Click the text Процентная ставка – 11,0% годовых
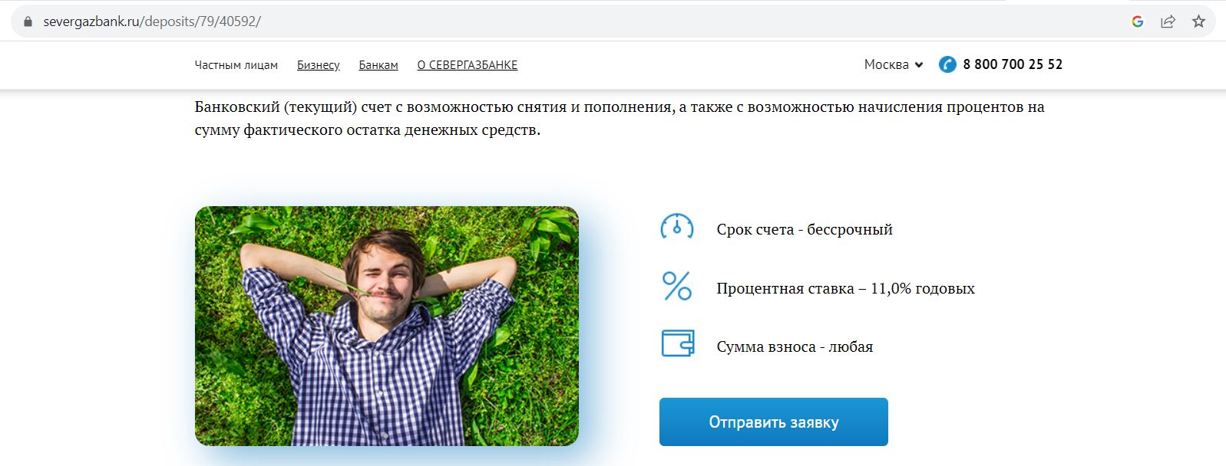This screenshot has height=466, width=1226. coord(846,288)
